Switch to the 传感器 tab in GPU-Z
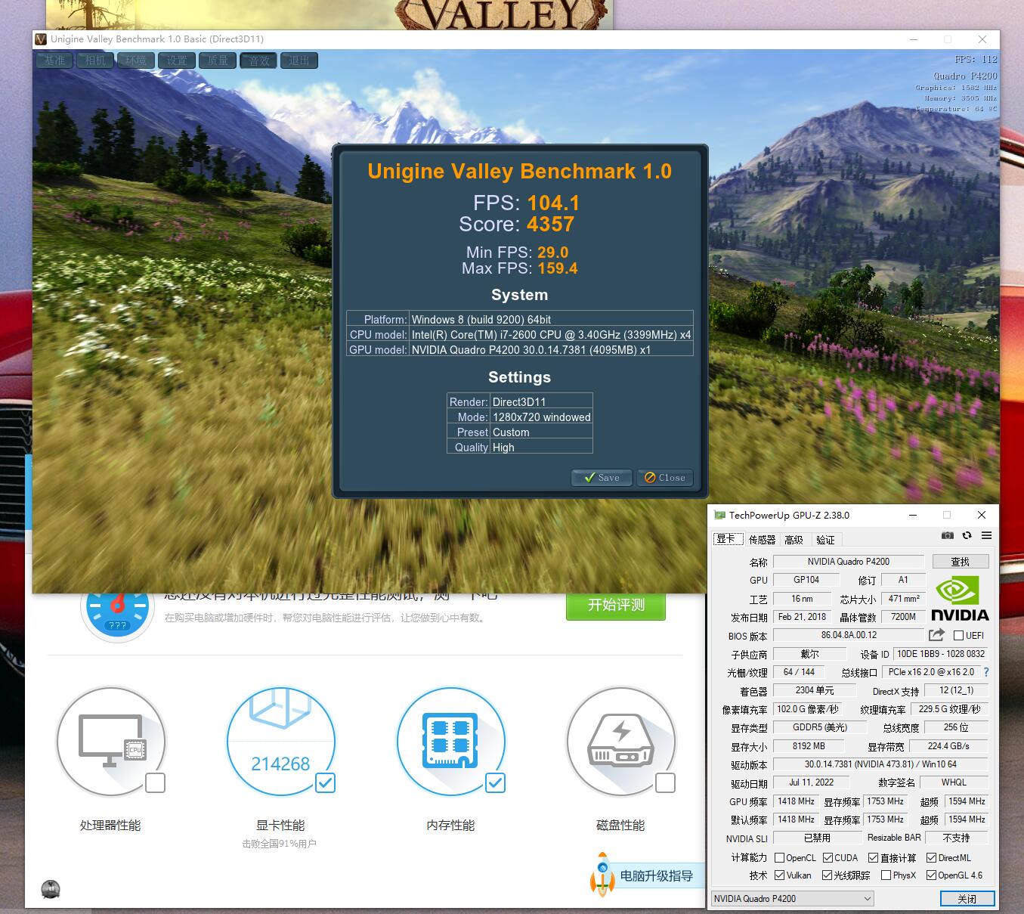This screenshot has height=914, width=1024. pos(762,540)
